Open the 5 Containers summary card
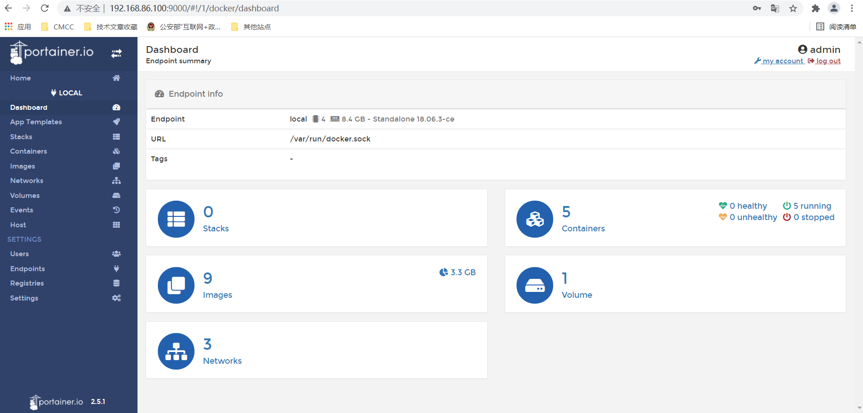 675,218
